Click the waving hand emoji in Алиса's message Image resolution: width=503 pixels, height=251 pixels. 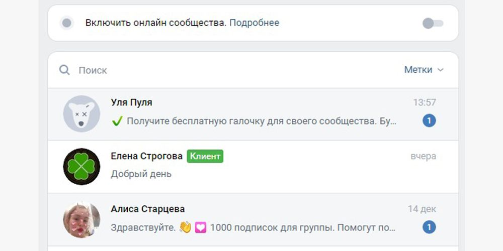(x=185, y=227)
